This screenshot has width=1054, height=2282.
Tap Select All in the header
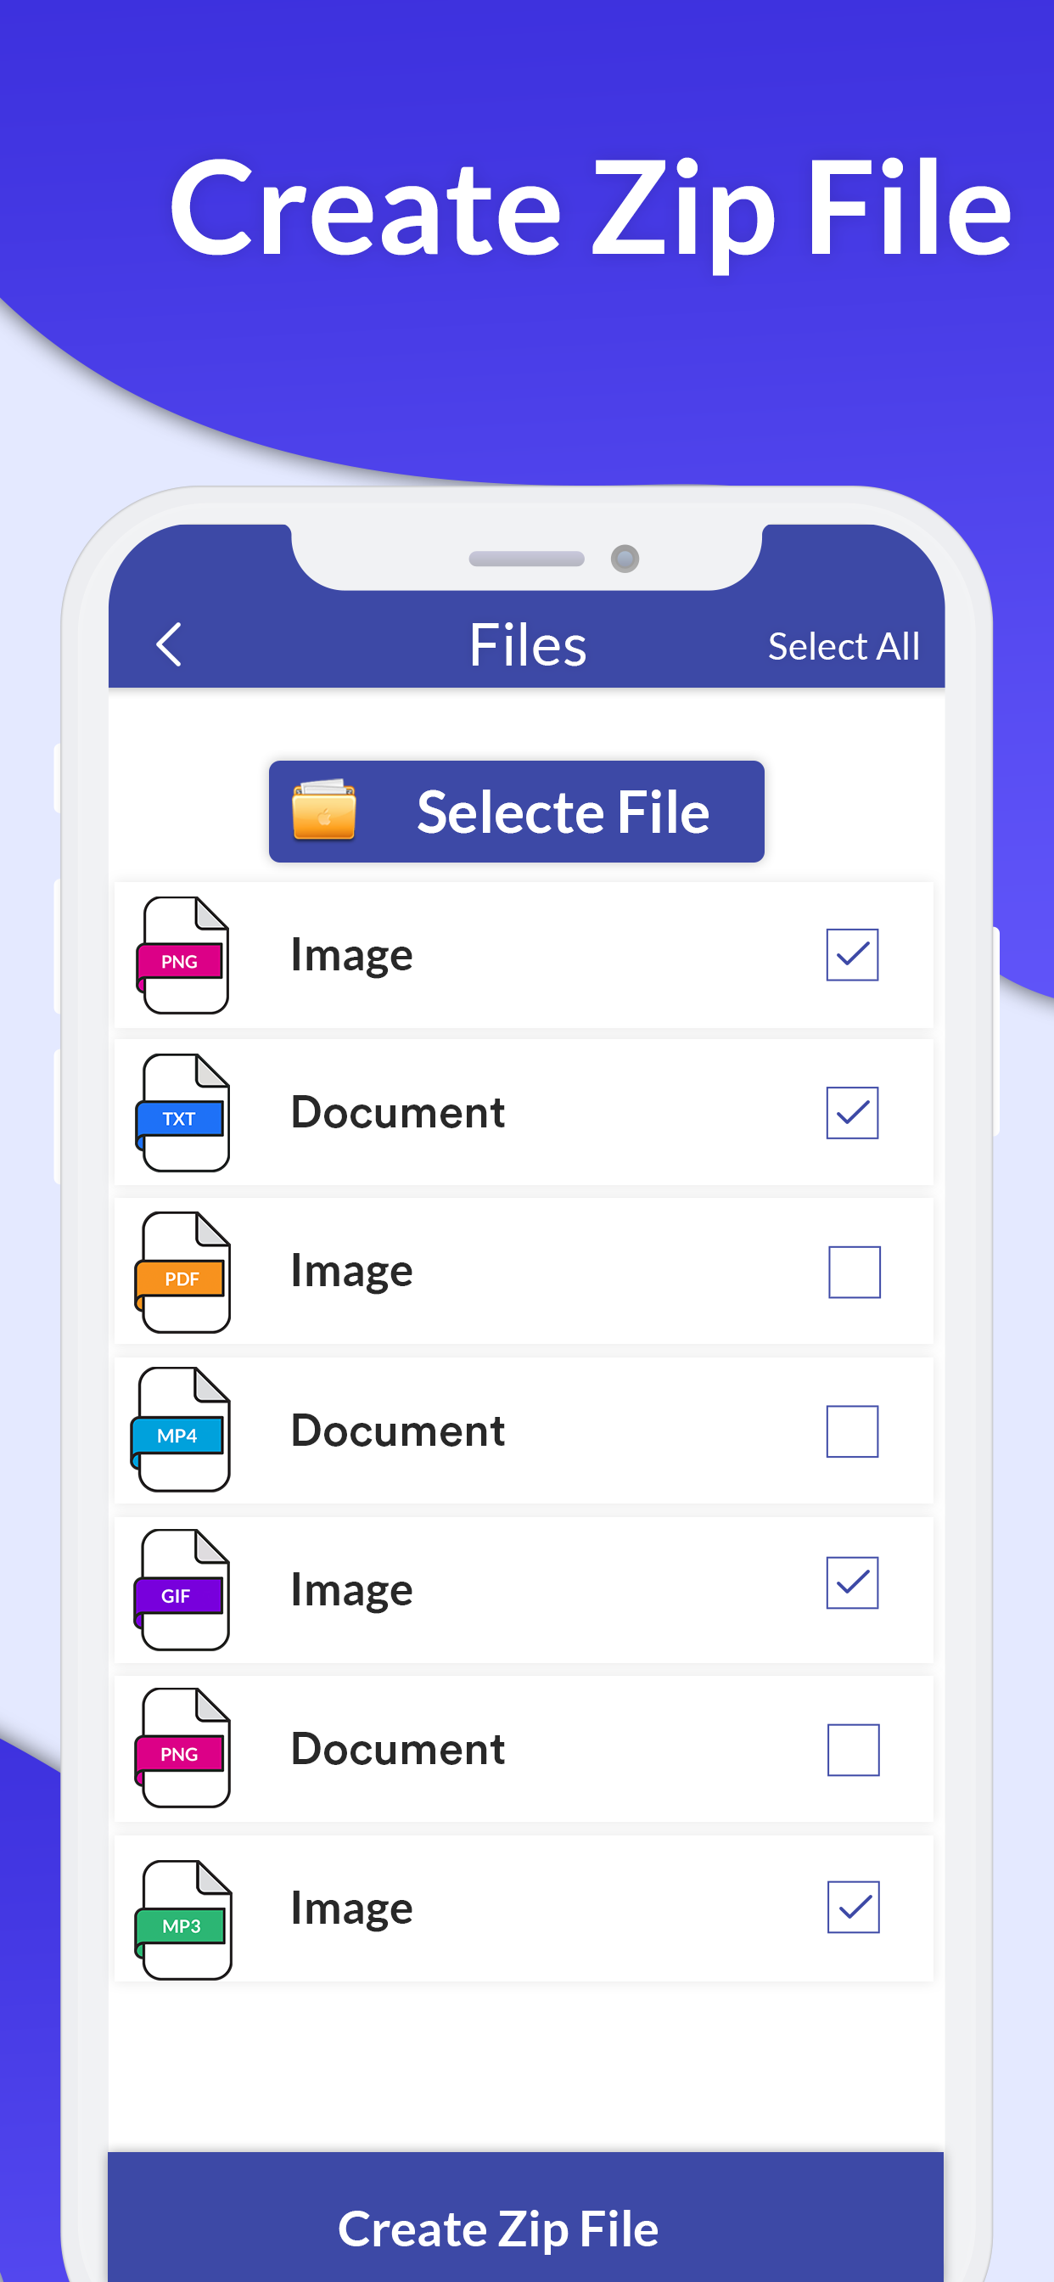[x=844, y=645]
